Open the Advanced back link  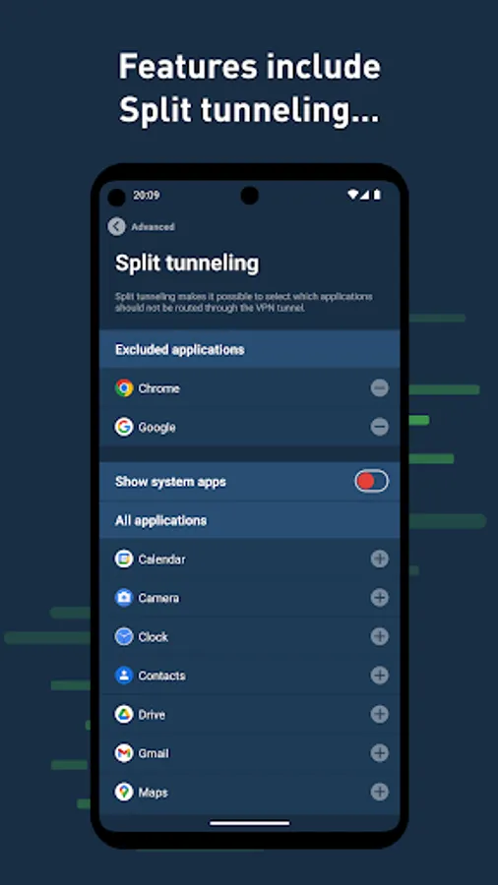(153, 227)
